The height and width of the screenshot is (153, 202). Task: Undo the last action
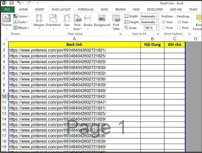[19, 3]
